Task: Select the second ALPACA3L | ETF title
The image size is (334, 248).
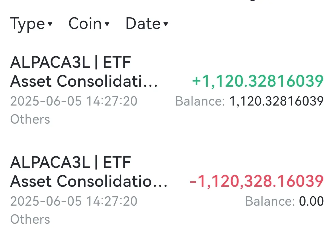Action: (70, 162)
